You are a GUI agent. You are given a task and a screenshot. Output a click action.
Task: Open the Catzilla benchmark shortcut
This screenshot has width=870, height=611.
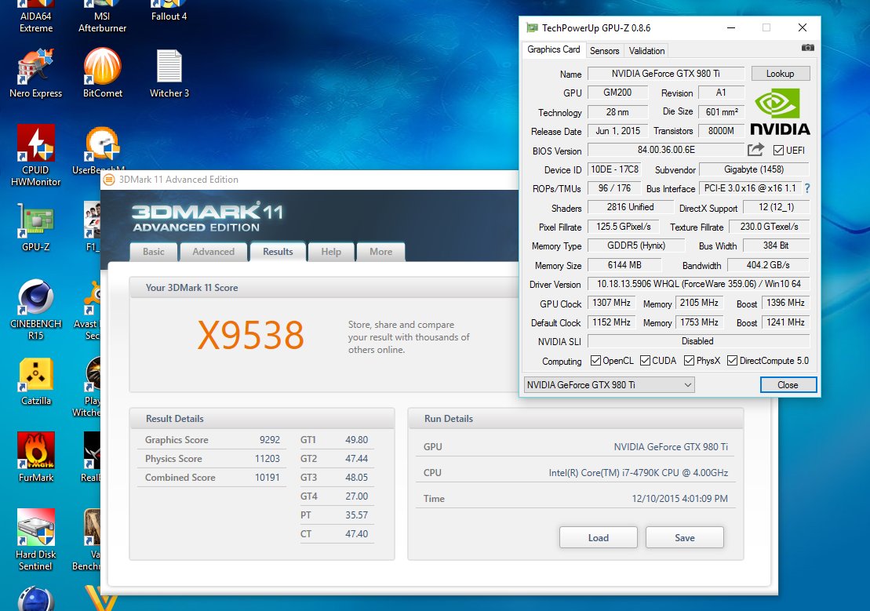pyautogui.click(x=35, y=382)
